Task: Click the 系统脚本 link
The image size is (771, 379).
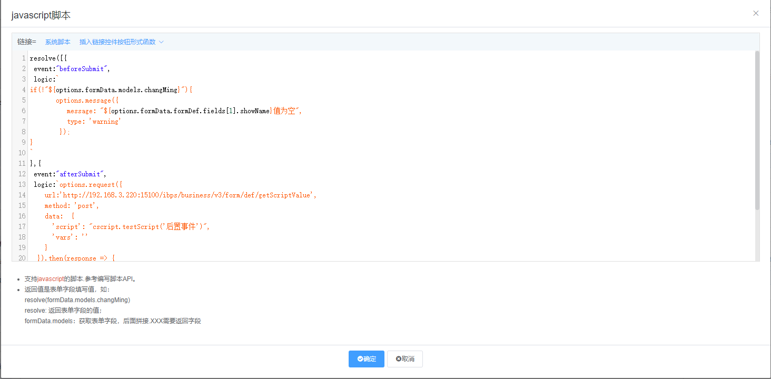Action: [x=57, y=42]
